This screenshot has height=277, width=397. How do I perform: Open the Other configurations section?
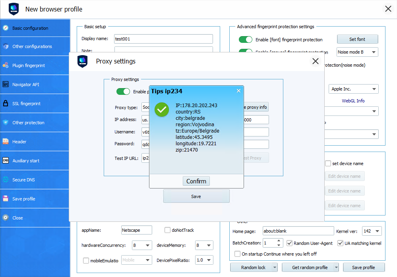coord(32,46)
